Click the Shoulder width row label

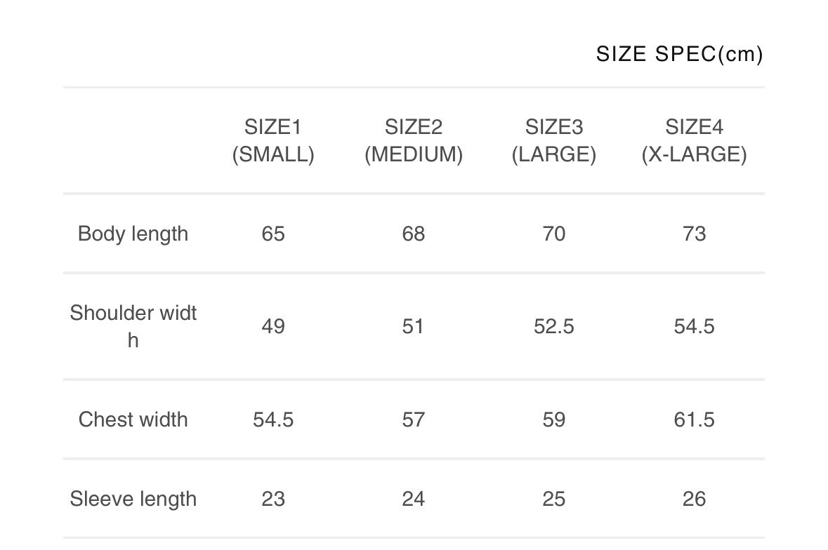point(133,326)
